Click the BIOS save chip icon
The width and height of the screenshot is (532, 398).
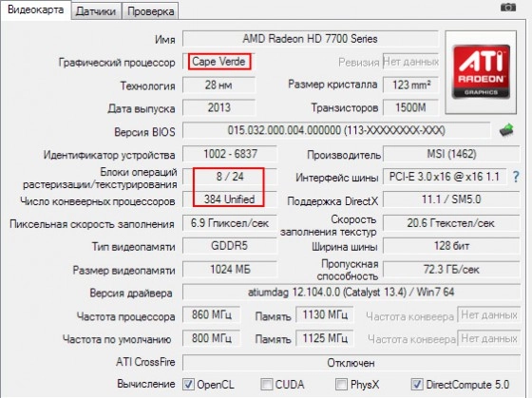506,130
